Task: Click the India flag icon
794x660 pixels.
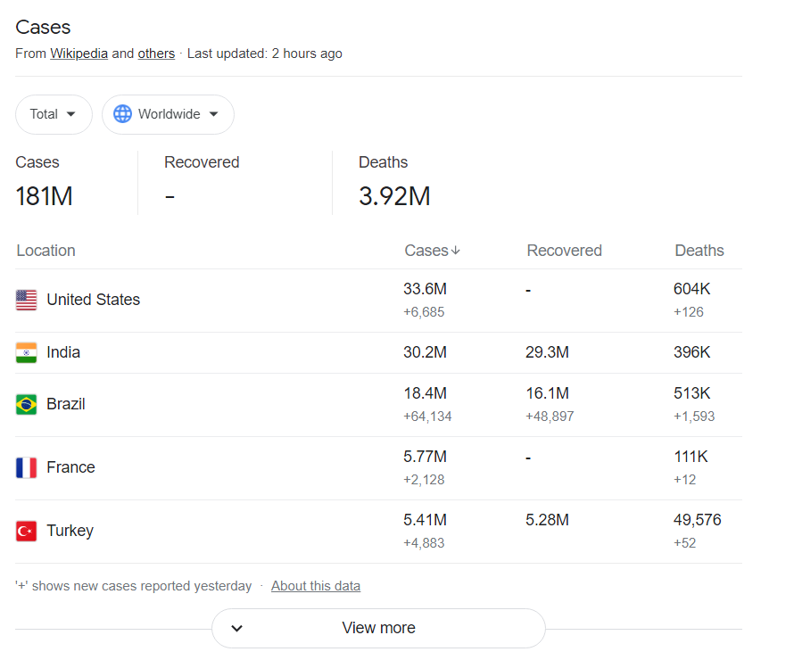Action: click(x=27, y=353)
